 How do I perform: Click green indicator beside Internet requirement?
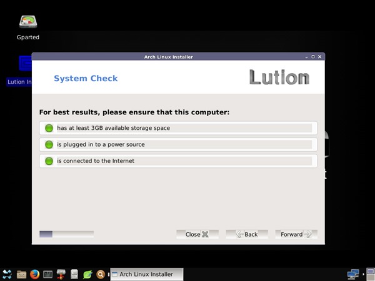(x=49, y=161)
